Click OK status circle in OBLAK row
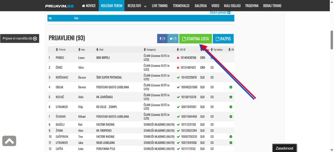 [x=231, y=87]
